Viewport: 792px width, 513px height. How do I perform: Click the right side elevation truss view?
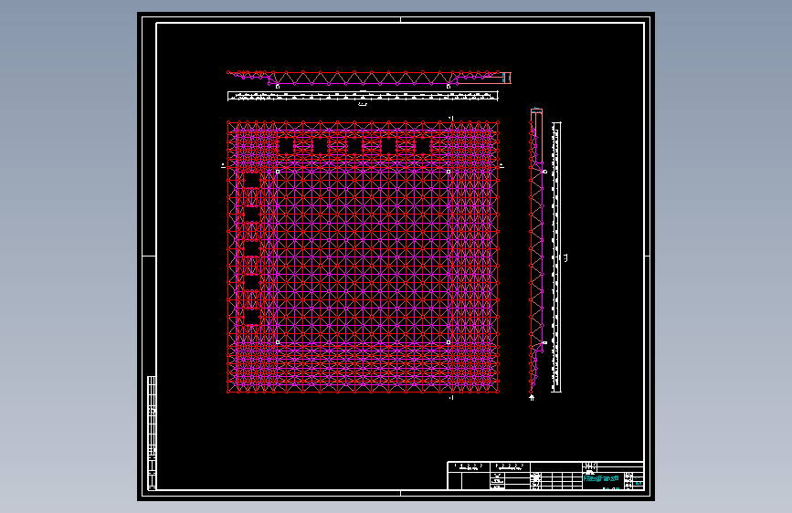coord(536,251)
